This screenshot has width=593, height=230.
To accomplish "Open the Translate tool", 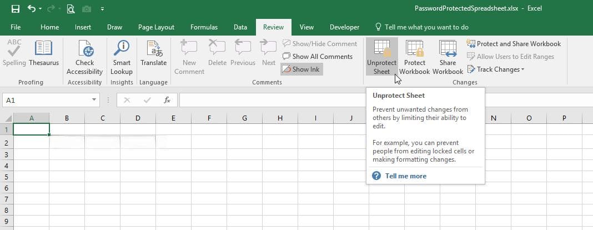I will point(154,53).
